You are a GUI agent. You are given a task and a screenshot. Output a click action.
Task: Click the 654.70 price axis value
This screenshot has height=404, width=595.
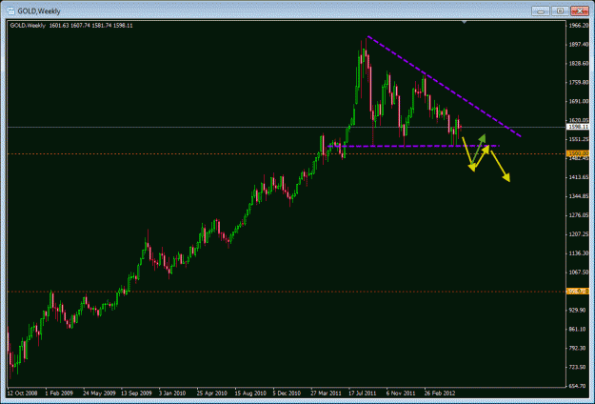point(579,386)
